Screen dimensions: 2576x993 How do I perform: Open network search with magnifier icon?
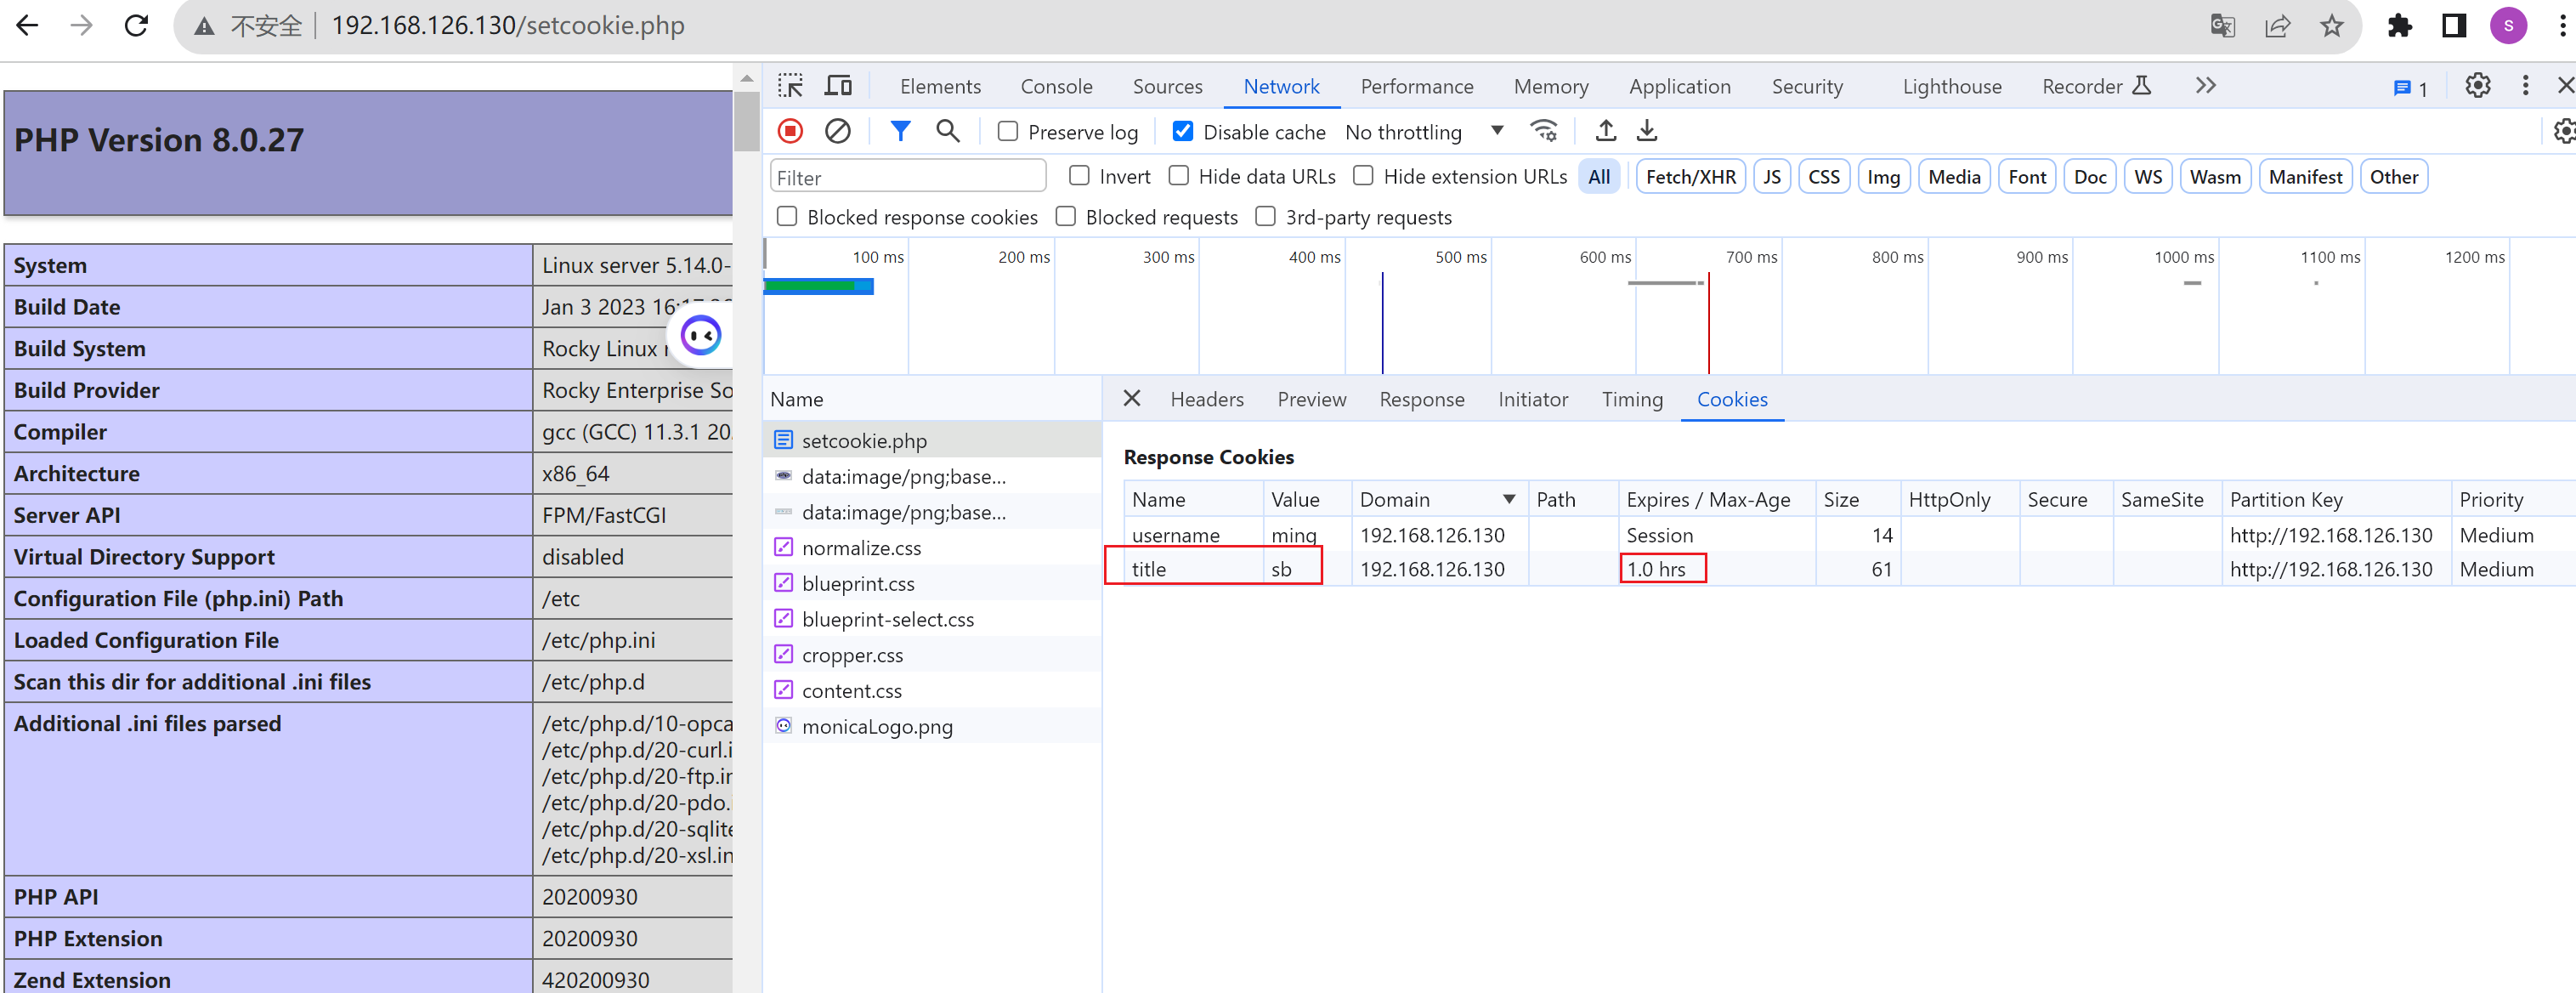pyautogui.click(x=947, y=131)
